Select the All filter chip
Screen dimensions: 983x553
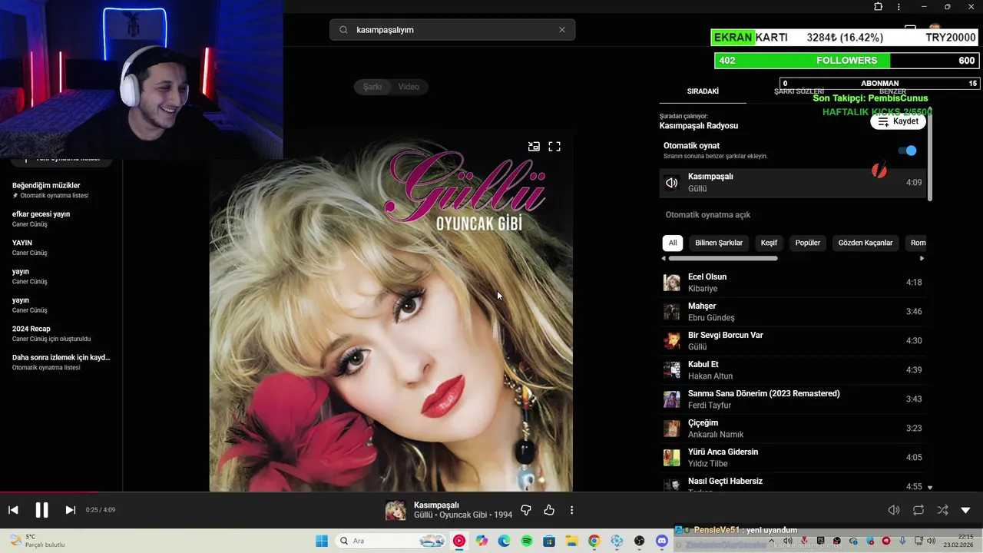[673, 243]
